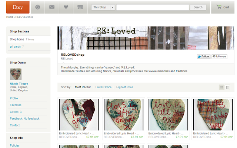This screenshot has height=148, width=237.
Task: Open Nicola Tingey's Profile link
Action: 14,98
